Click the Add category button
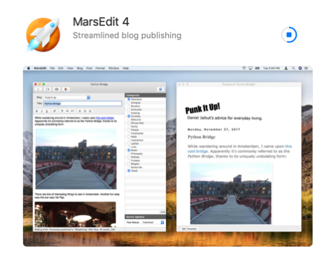 [163, 211]
